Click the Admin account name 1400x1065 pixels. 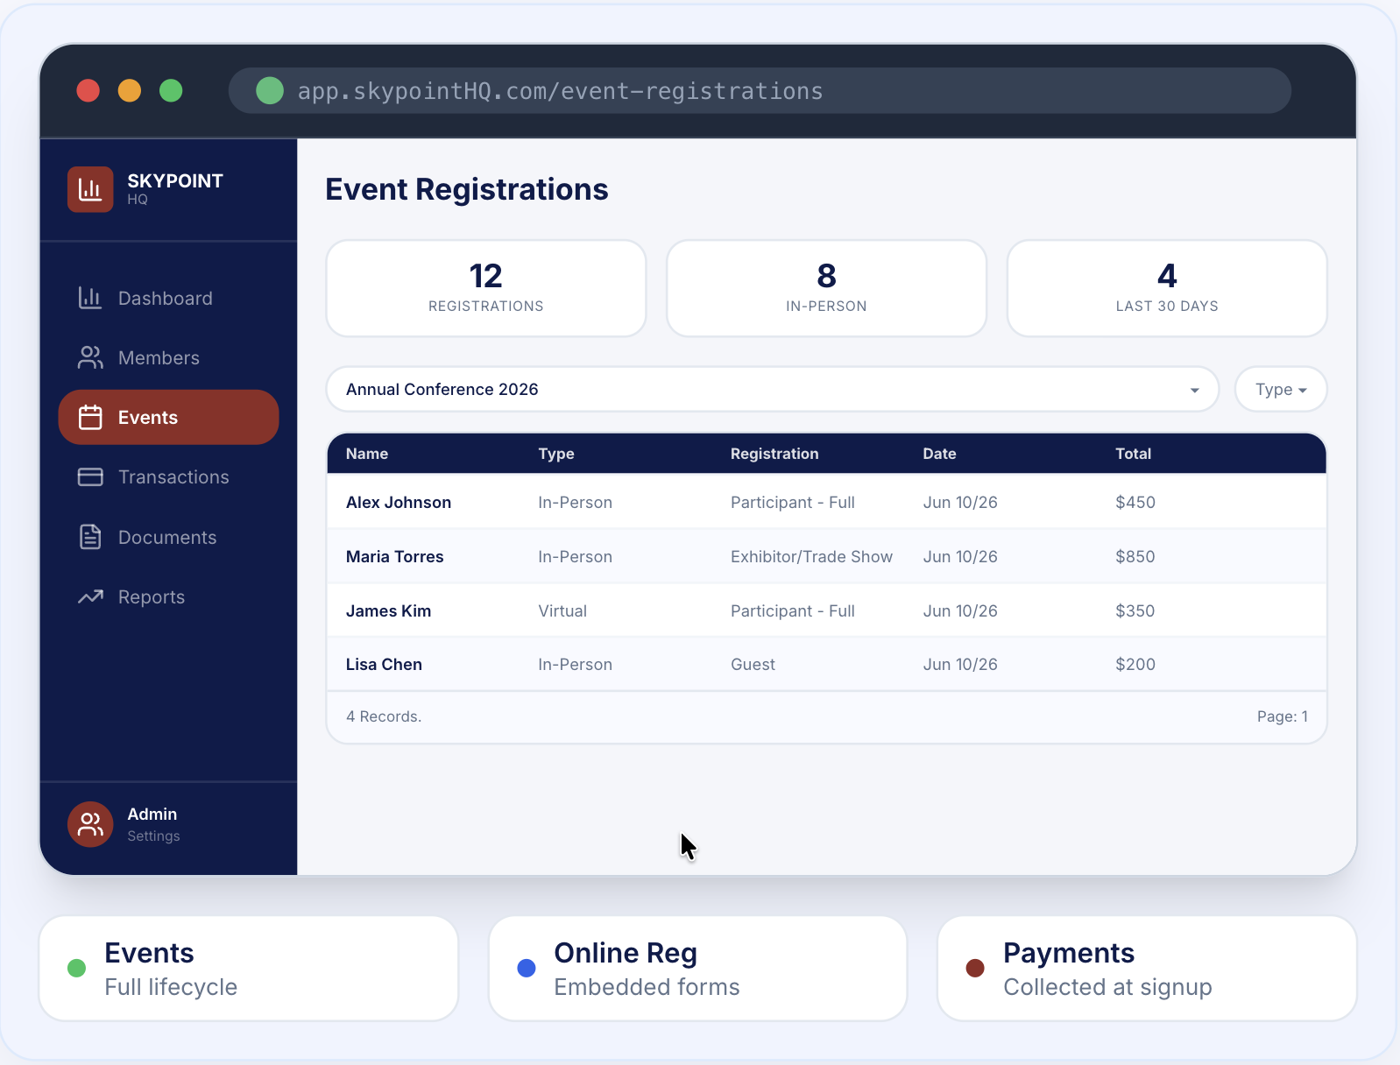pyautogui.click(x=152, y=815)
